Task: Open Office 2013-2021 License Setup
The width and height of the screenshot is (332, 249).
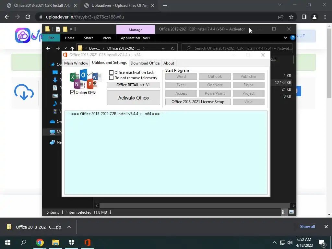Action: pyautogui.click(x=198, y=101)
